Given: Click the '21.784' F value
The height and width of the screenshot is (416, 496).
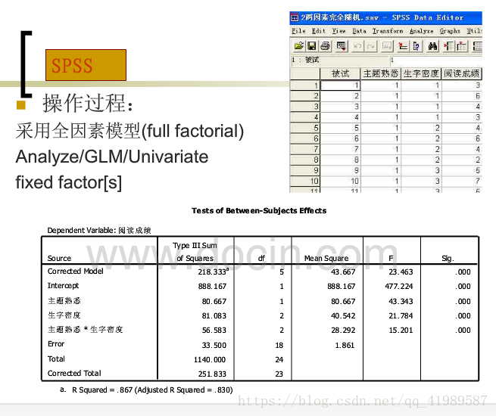Looking at the screenshot, I should click(x=401, y=316).
